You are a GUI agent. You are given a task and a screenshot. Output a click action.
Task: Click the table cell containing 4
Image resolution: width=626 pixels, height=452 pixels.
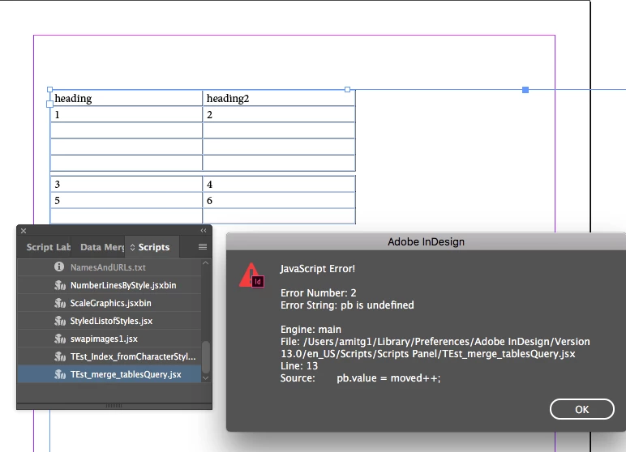click(x=279, y=184)
